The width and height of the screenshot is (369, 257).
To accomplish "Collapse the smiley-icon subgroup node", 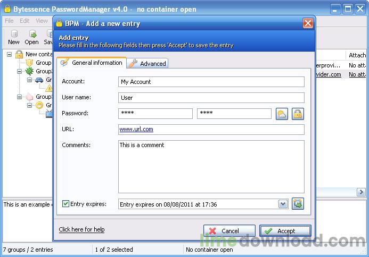I will [29, 105].
